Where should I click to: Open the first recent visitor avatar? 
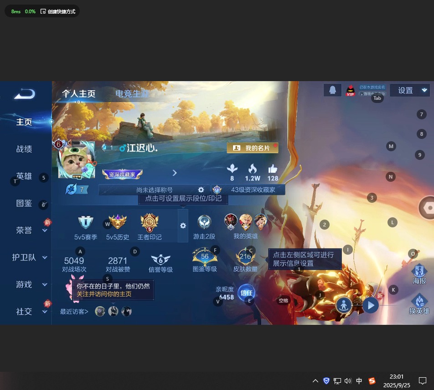click(x=100, y=312)
